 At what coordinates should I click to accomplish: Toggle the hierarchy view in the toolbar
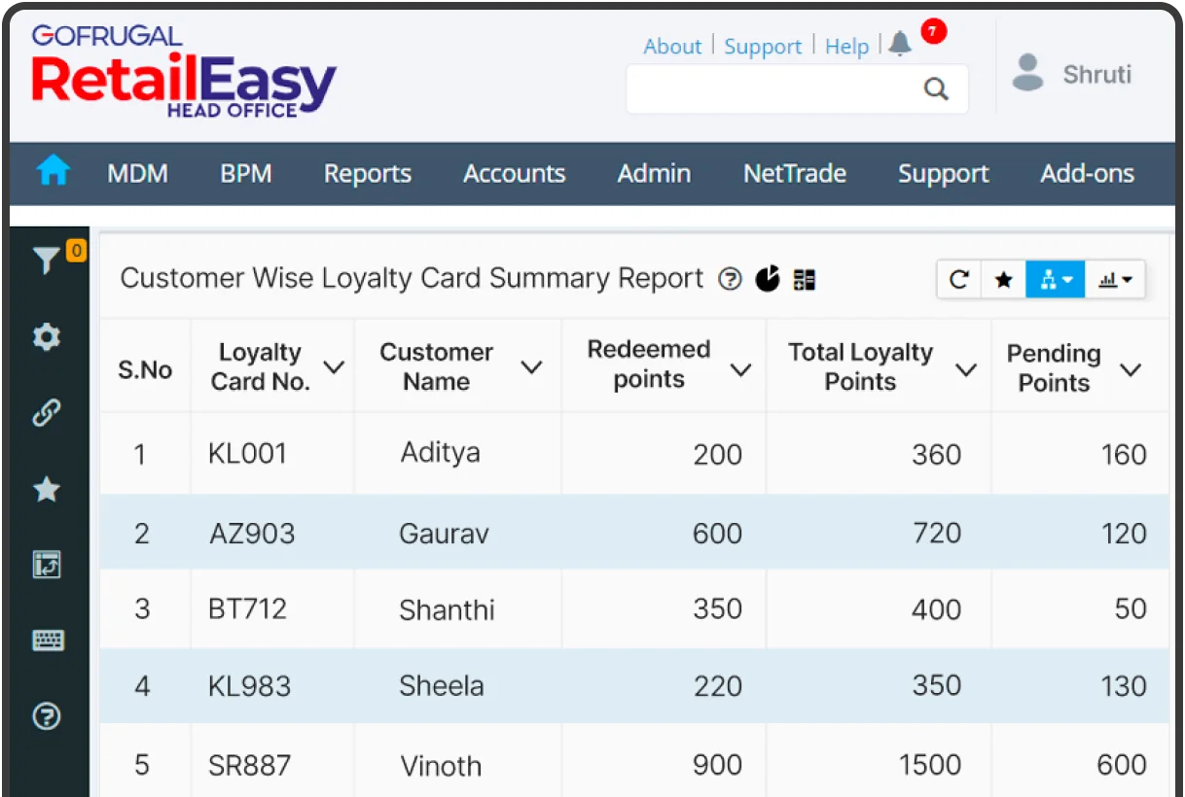point(1048,279)
